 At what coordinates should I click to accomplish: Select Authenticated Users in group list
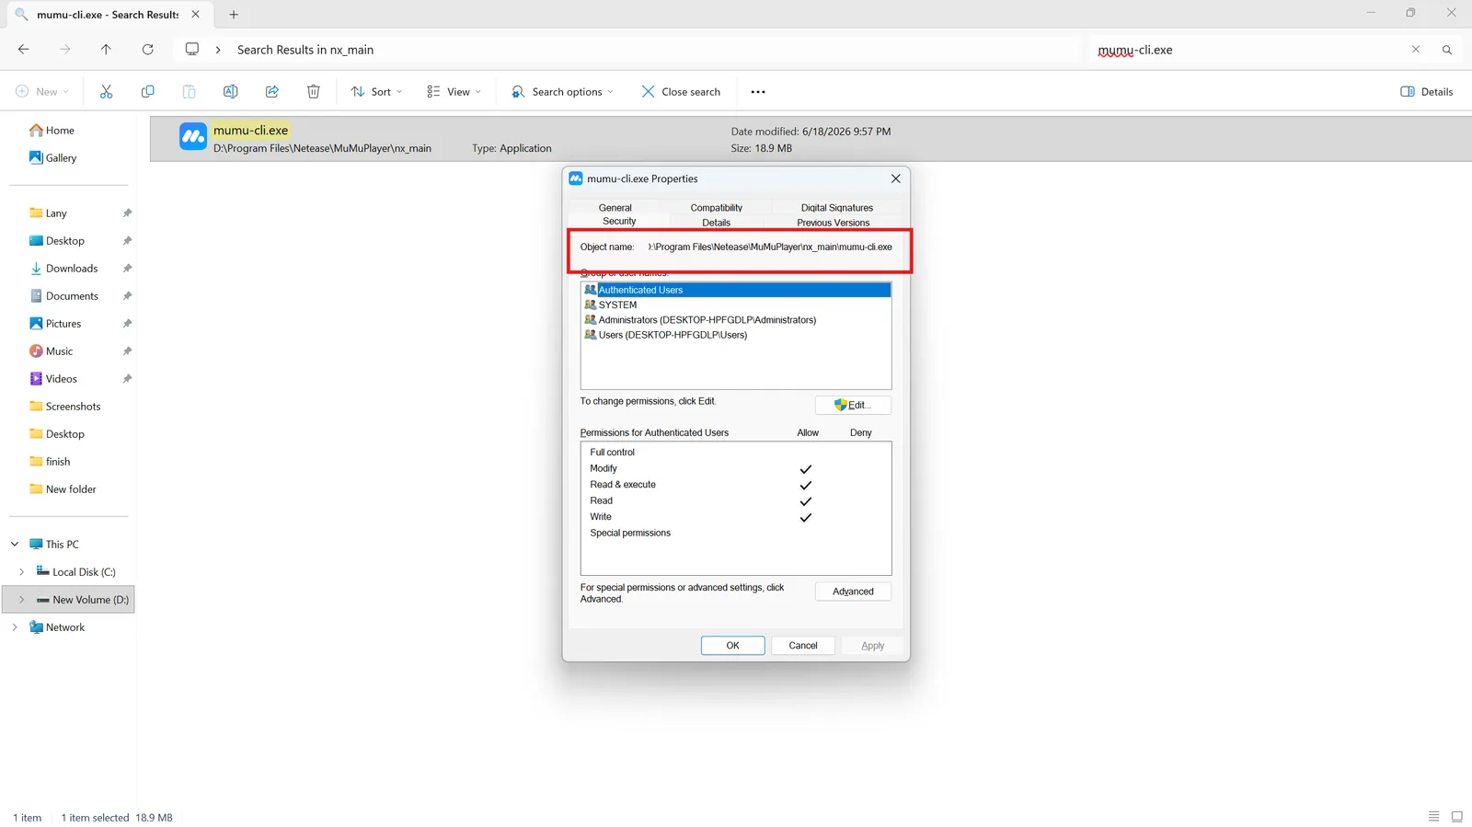pyautogui.click(x=736, y=290)
